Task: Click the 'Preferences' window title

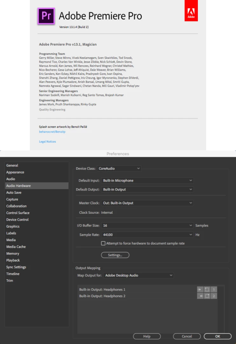Action: 118,154
